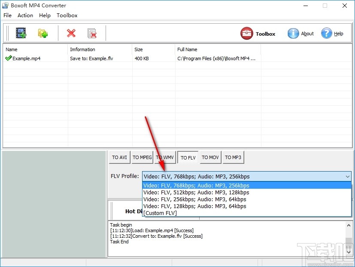This screenshot has width=355, height=267.
Task: Open the File menu
Action: (x=7, y=15)
